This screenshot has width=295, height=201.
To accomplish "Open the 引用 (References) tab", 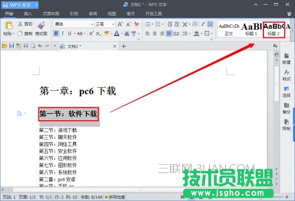I will [74, 14].
